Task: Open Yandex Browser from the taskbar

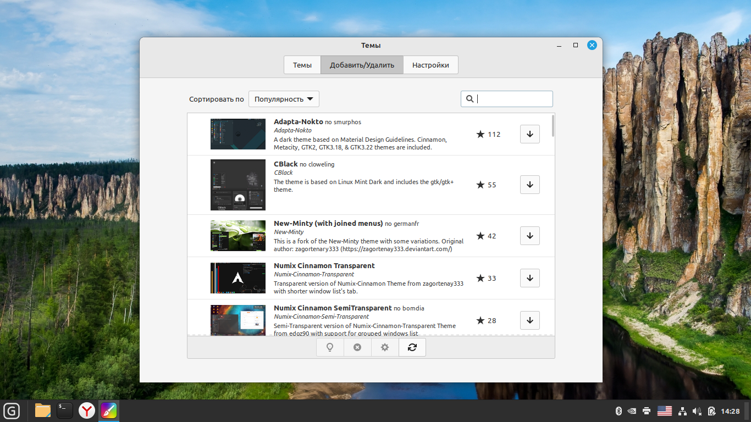Action: [86, 410]
